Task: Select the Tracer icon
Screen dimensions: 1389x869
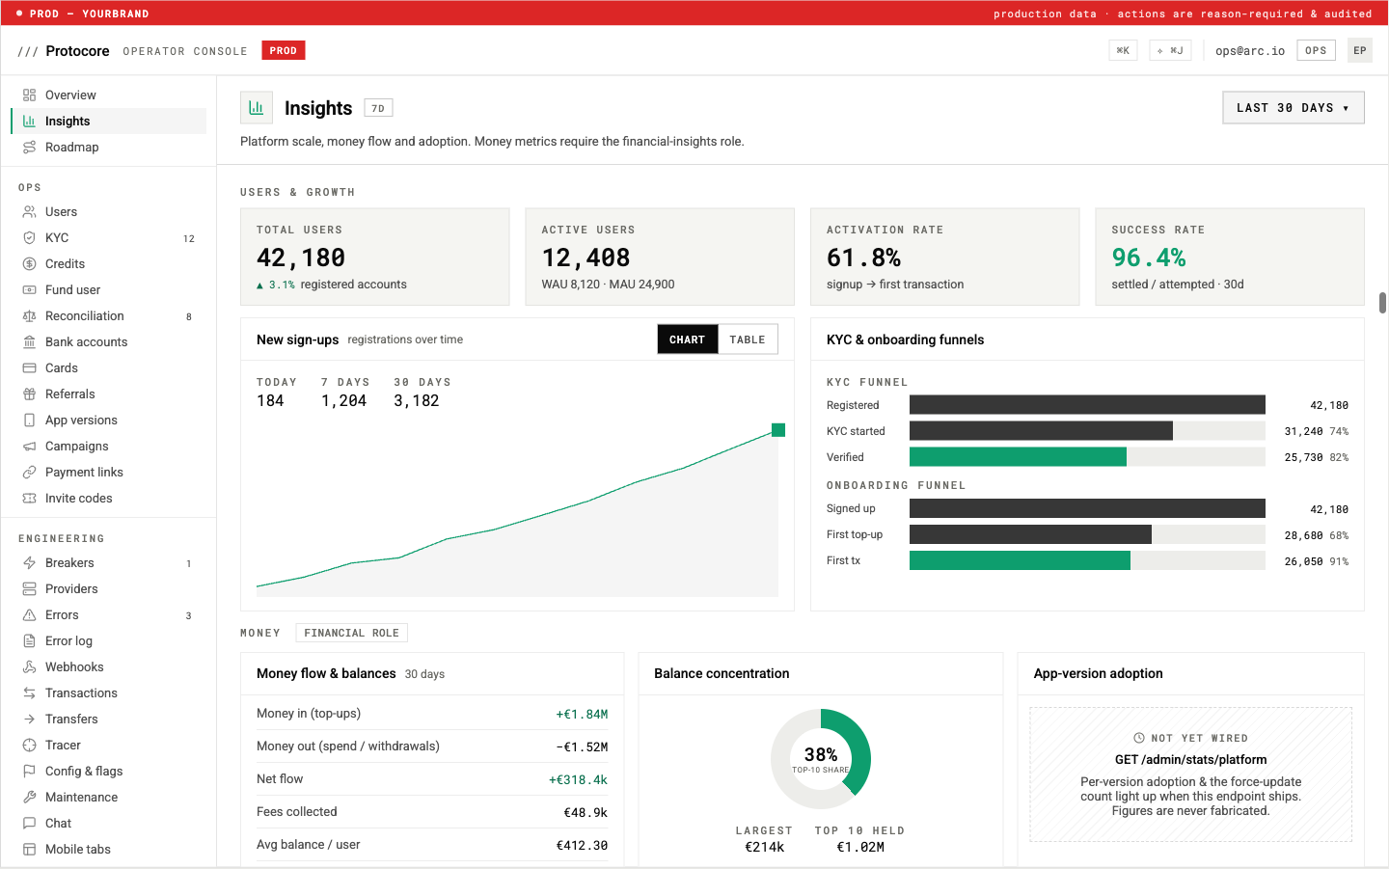Action: pos(29,746)
